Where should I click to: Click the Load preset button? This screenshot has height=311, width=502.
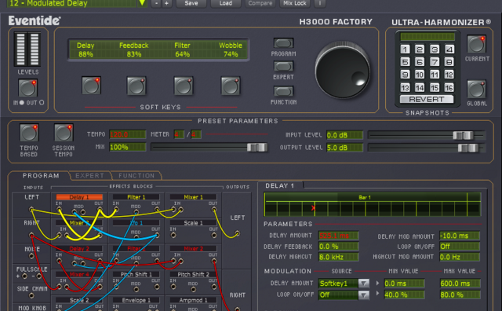click(x=226, y=3)
